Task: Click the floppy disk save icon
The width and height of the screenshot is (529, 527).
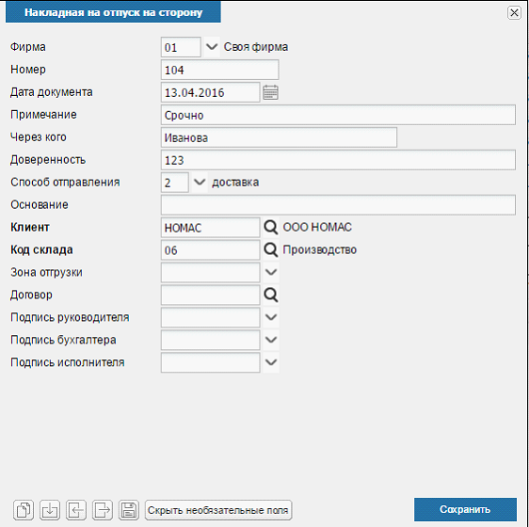Action: (x=129, y=510)
